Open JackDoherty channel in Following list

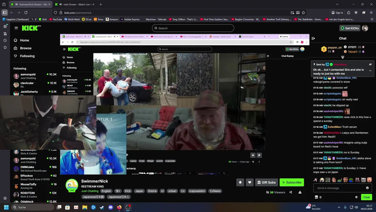click(35, 93)
